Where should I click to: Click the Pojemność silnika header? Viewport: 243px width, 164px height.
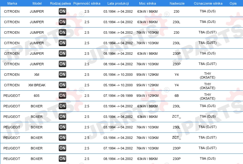(x=87, y=3)
